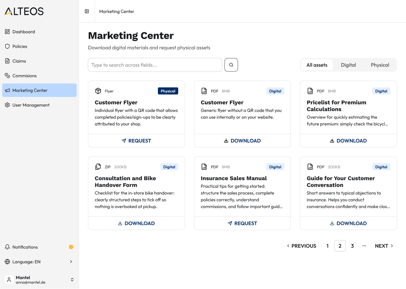Click the pagination ellipsis

tap(364, 246)
